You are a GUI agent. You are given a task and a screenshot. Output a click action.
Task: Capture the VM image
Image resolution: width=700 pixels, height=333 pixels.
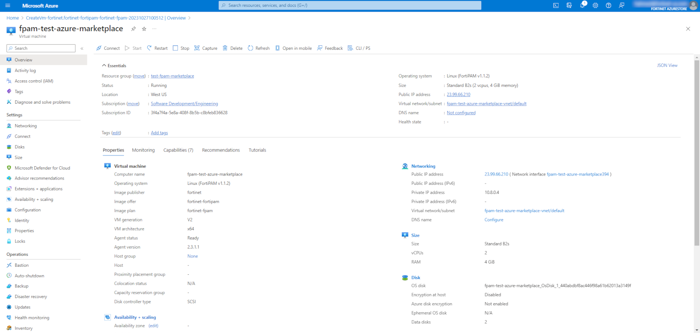(206, 48)
